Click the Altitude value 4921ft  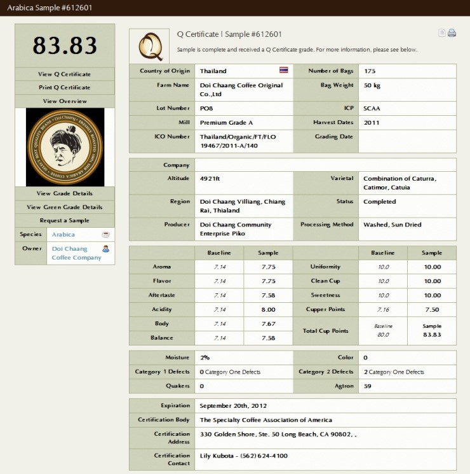[x=210, y=179]
